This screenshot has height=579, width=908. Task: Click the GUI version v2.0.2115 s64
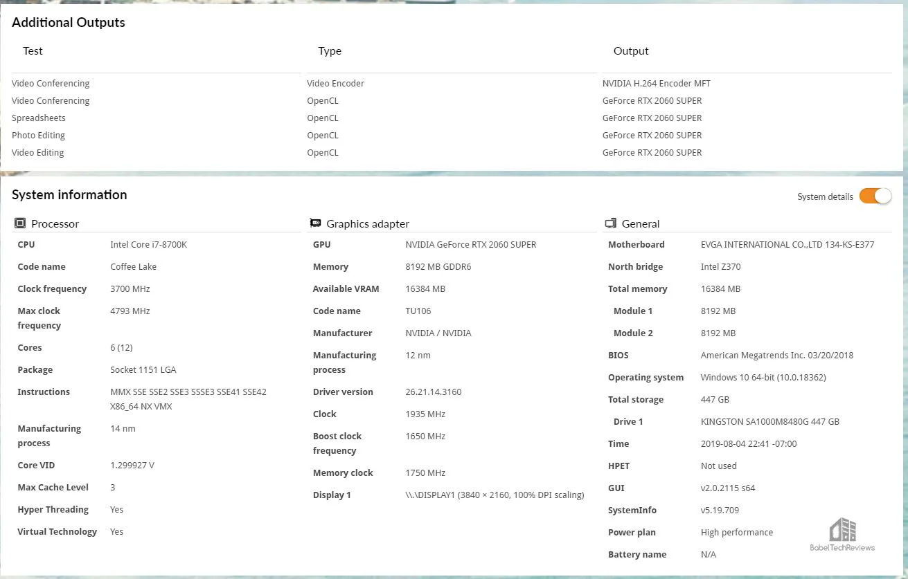[x=728, y=488]
